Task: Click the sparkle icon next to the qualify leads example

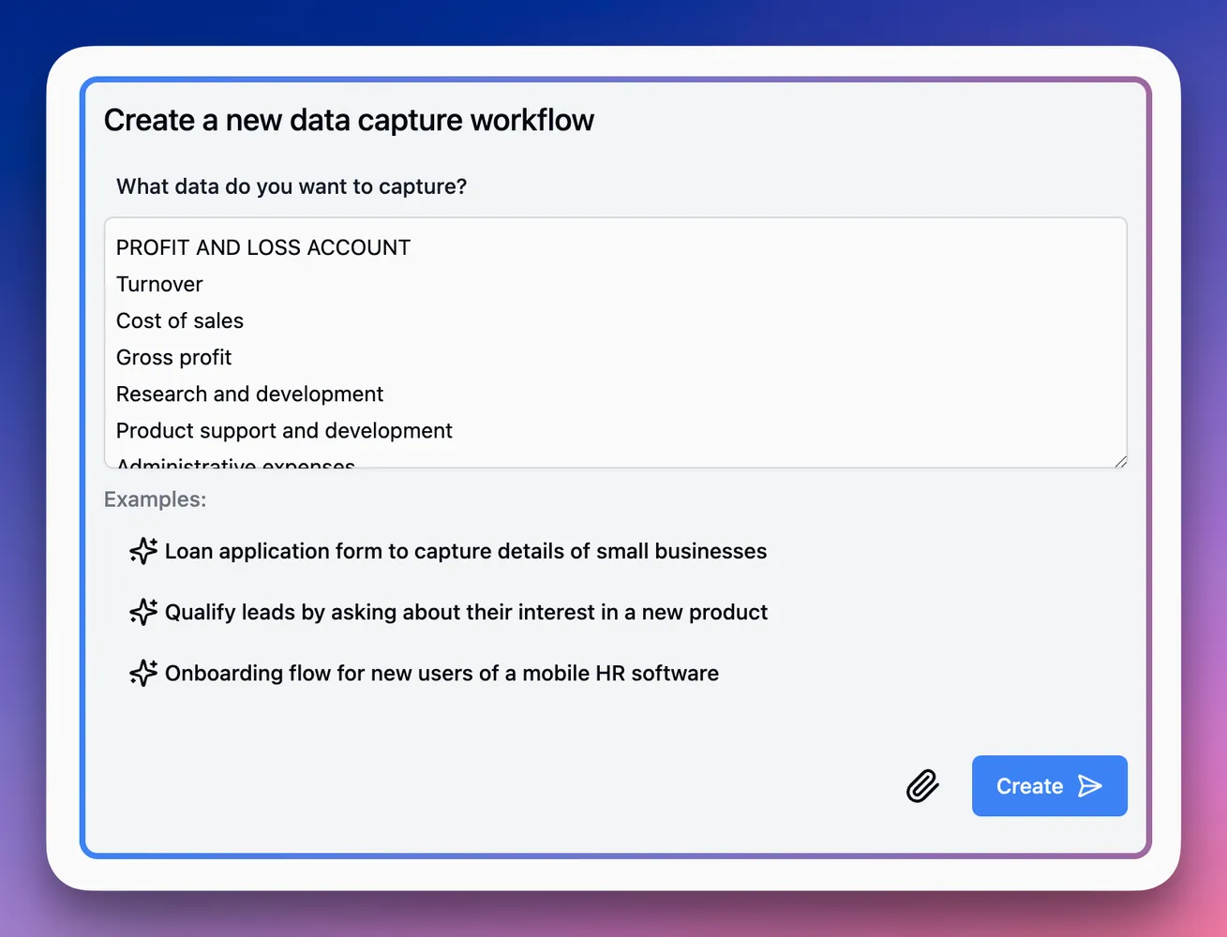Action: tap(142, 612)
